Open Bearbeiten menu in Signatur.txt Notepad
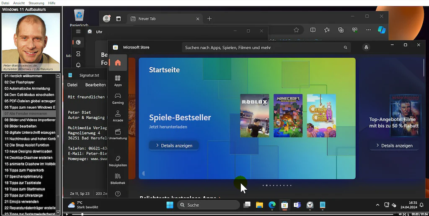Viewport: 429px width, 216px height. [96, 85]
